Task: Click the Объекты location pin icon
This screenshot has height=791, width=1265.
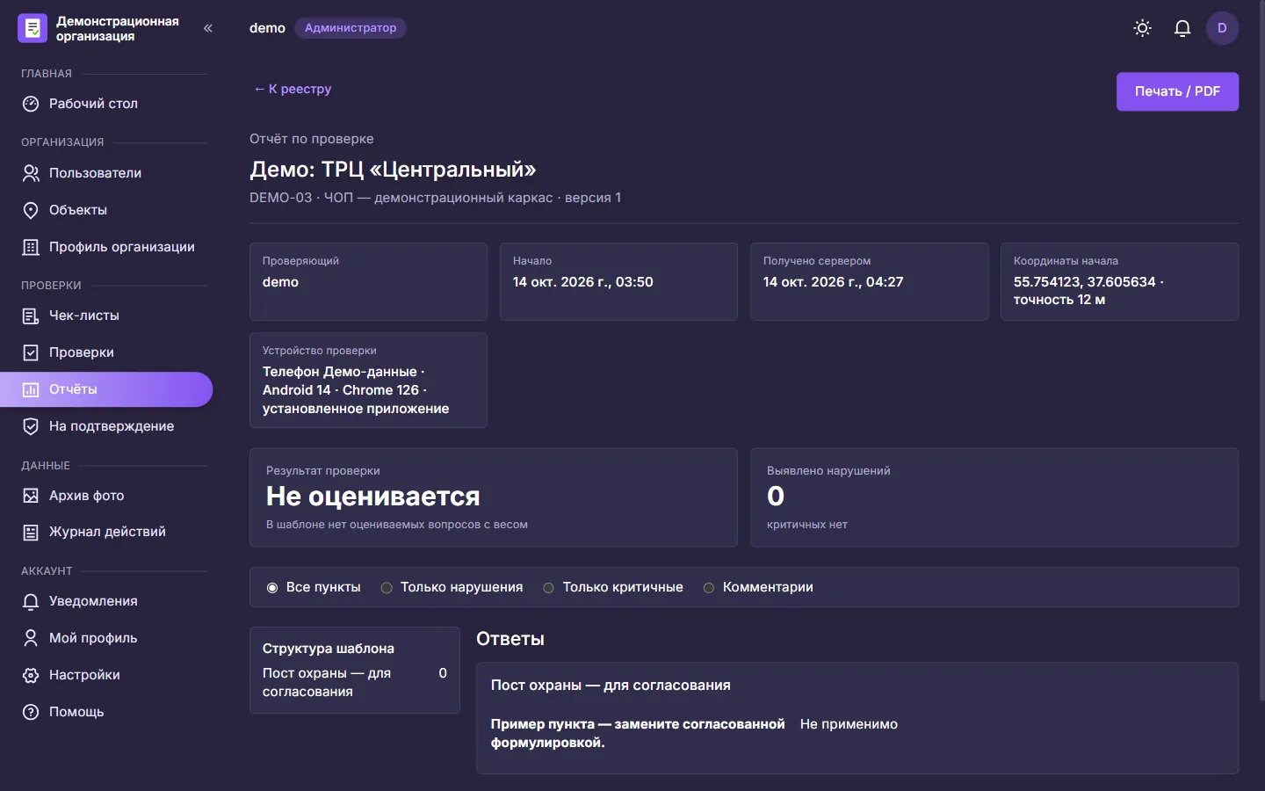Action: (x=31, y=210)
